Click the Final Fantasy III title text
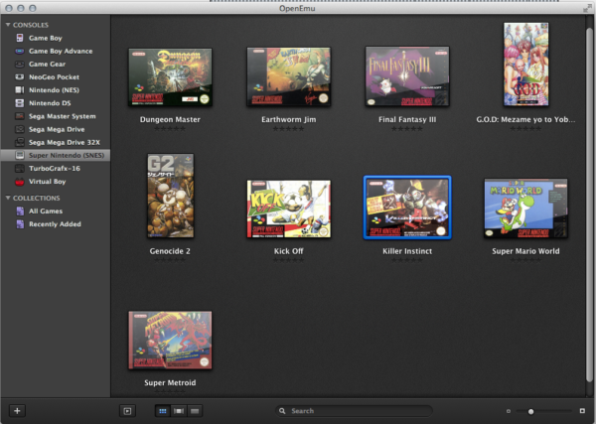This screenshot has width=596, height=424. click(407, 120)
